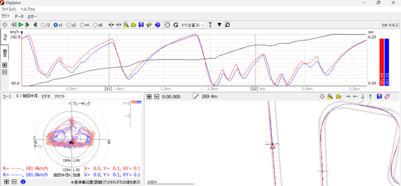Open the XY(合算)G dropdown
Viewport: 401px width, 186px height.
(x=192, y=25)
